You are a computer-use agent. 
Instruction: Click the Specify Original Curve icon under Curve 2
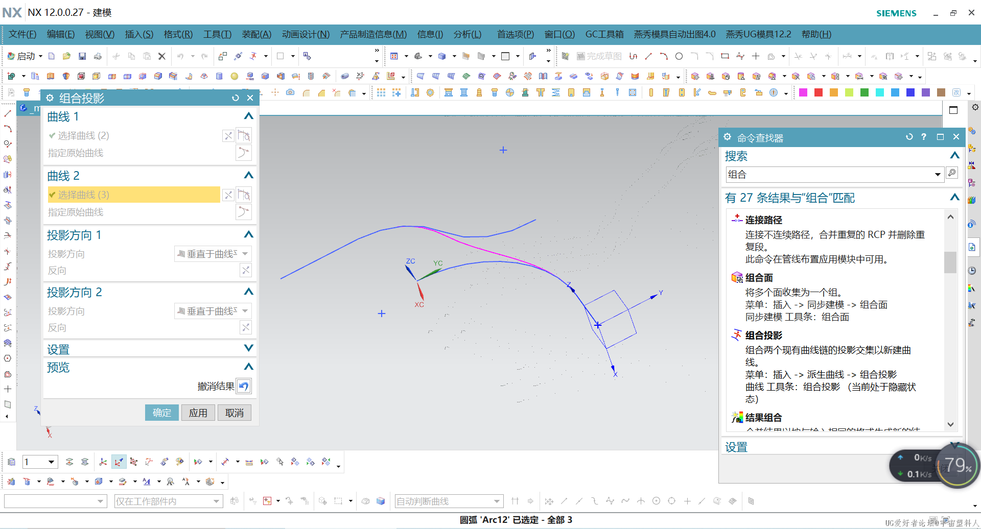[x=244, y=212]
